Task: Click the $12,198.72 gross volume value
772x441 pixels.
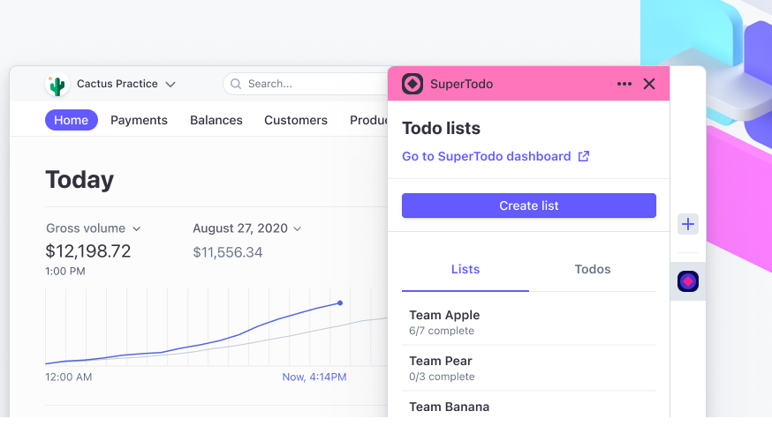Action: click(88, 251)
